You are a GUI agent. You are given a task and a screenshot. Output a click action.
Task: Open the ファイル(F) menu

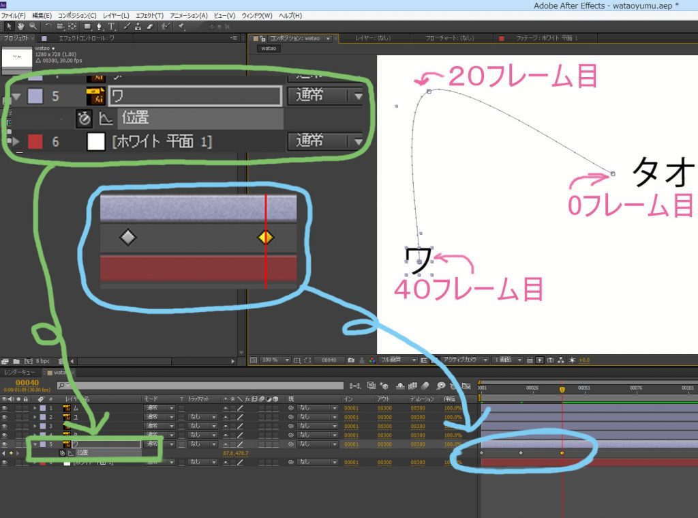pyautogui.click(x=14, y=16)
